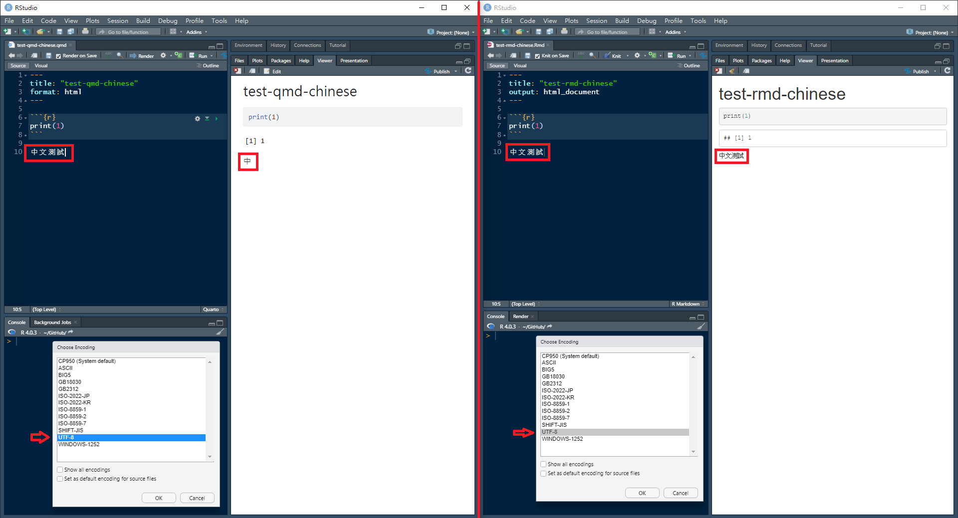Spell-check ABC icon in the Rmd editor toolbar
This screenshot has width=958, height=518.
581,55
